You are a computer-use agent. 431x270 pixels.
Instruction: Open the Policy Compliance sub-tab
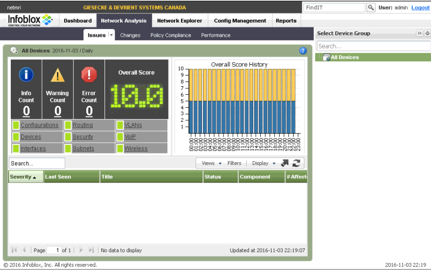[x=170, y=35]
